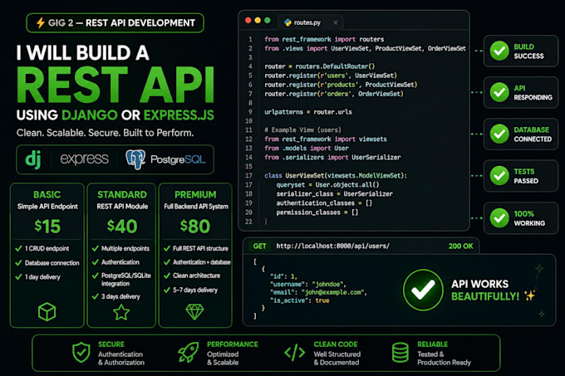Click the 'Authentication' feature in STANDARD
565x376 pixels.
(120, 262)
